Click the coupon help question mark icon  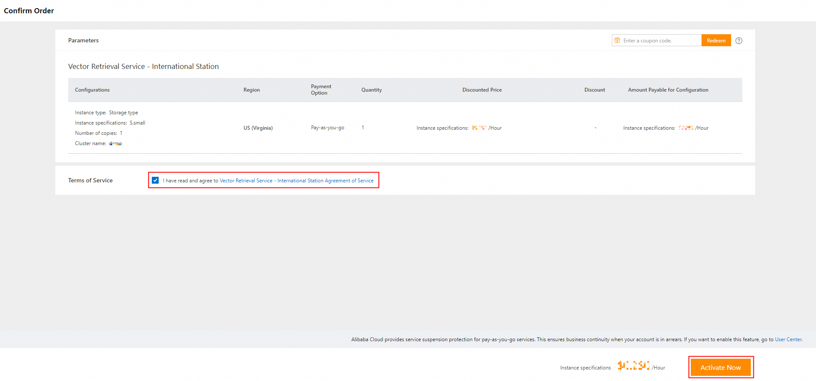(x=738, y=41)
